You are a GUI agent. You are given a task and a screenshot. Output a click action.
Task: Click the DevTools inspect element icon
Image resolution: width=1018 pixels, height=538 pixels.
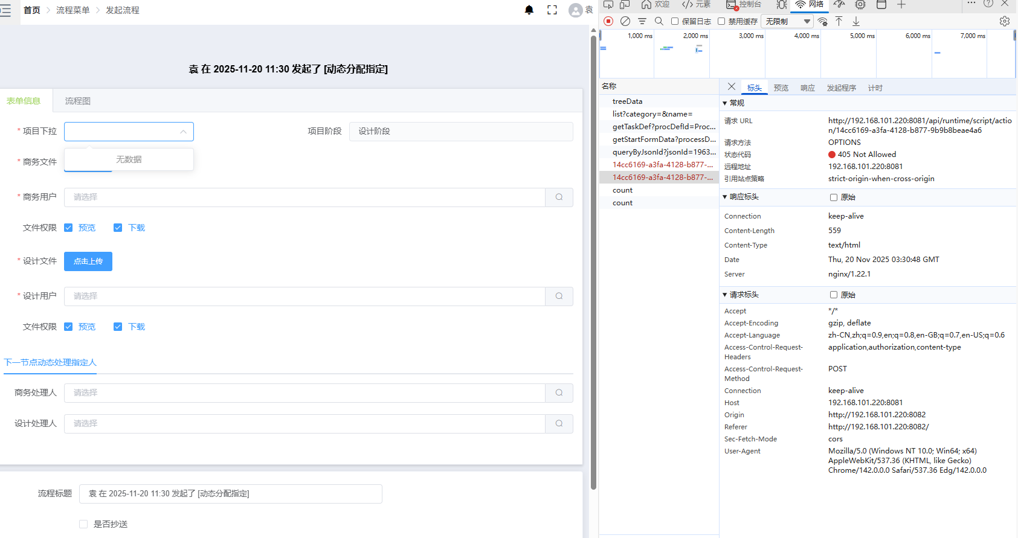click(x=608, y=5)
